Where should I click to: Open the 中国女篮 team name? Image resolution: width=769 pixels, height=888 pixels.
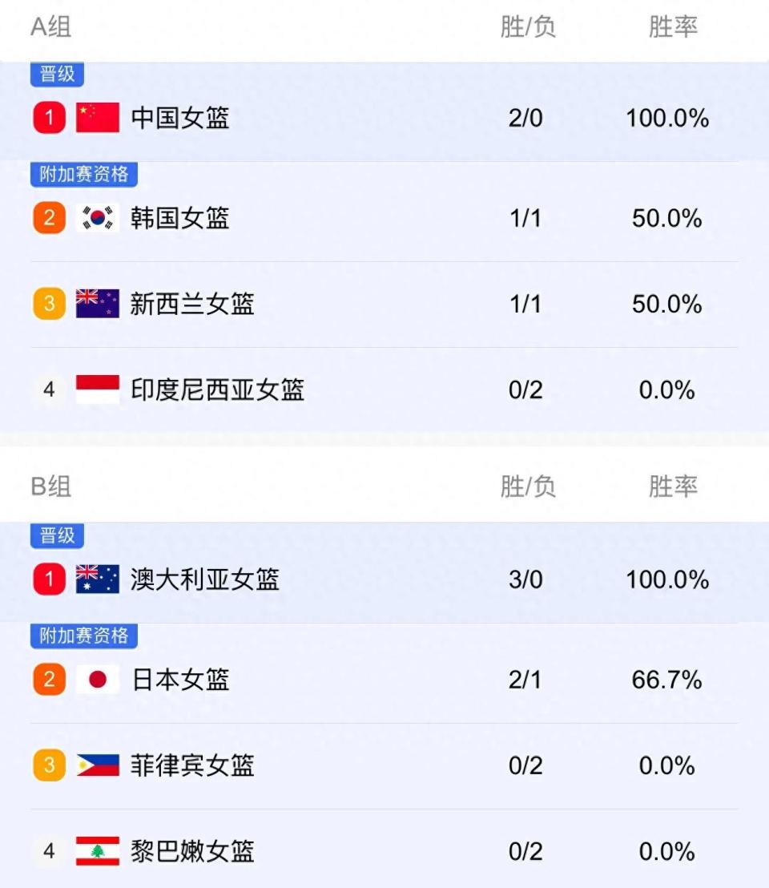pyautogui.click(x=180, y=118)
